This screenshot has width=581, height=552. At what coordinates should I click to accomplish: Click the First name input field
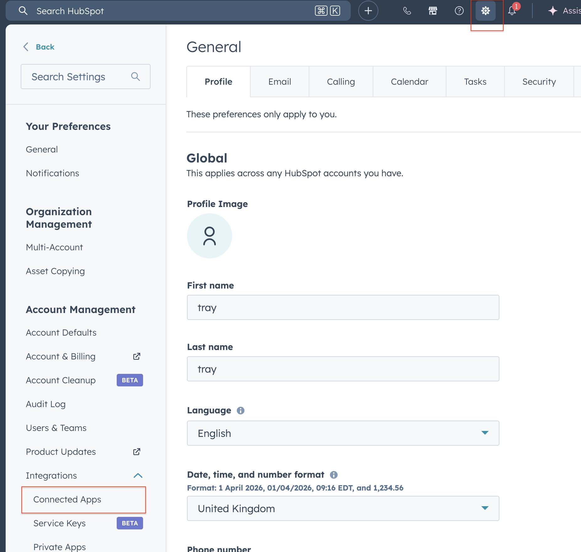click(x=343, y=307)
